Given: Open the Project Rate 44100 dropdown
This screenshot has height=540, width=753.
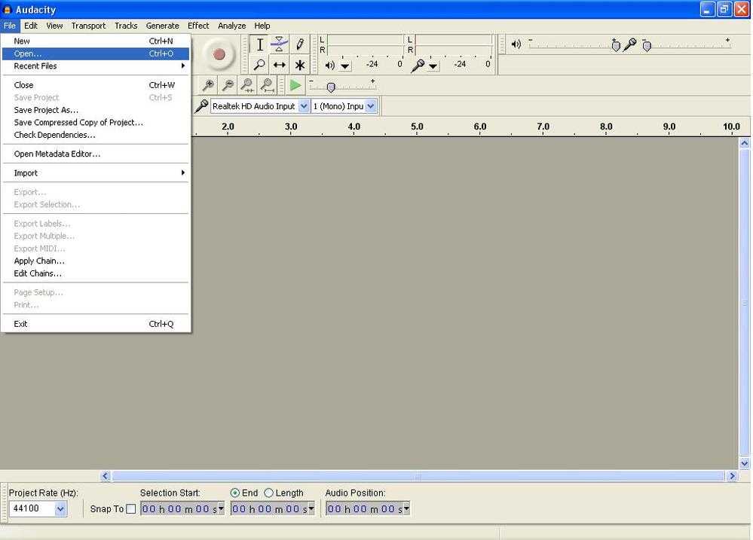Looking at the screenshot, I should click(x=60, y=509).
